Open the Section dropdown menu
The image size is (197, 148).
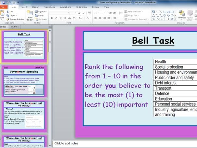pos(42,19)
